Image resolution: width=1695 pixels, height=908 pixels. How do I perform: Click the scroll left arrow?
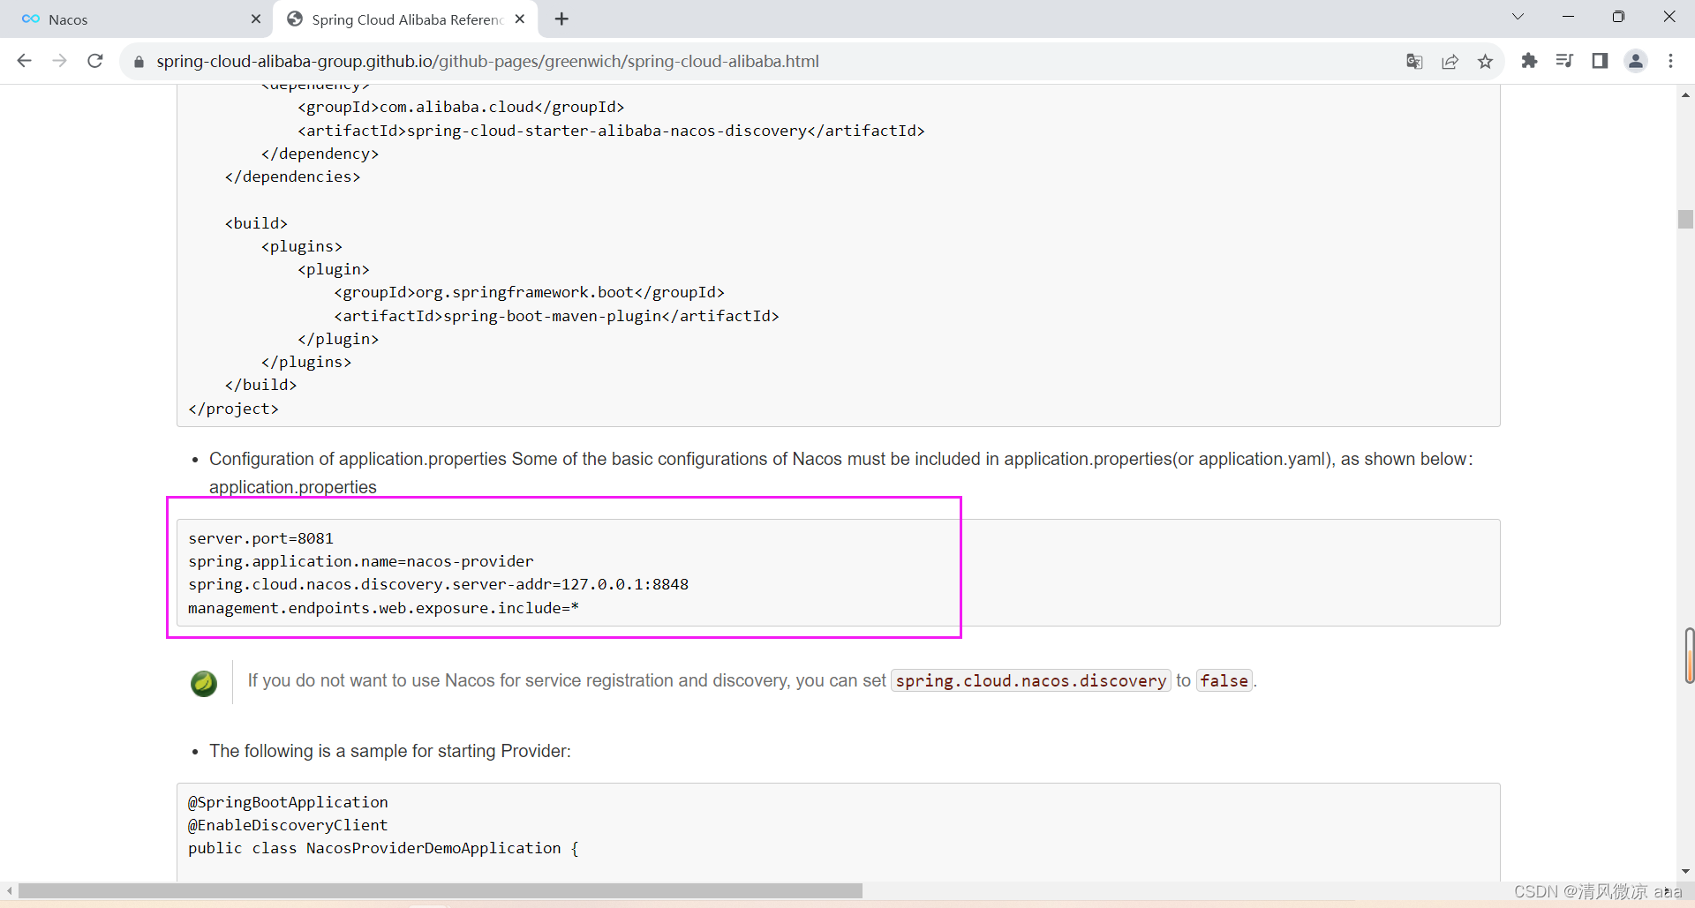click(9, 891)
